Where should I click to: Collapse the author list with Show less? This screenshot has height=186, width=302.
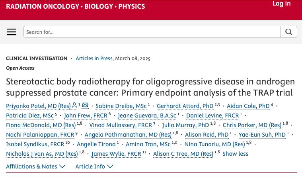point(236,154)
